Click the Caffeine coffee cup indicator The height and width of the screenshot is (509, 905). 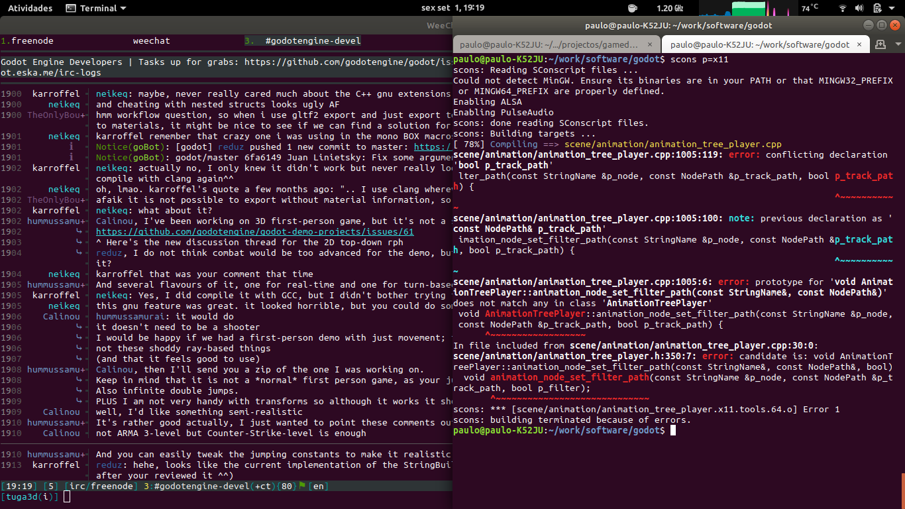(632, 8)
